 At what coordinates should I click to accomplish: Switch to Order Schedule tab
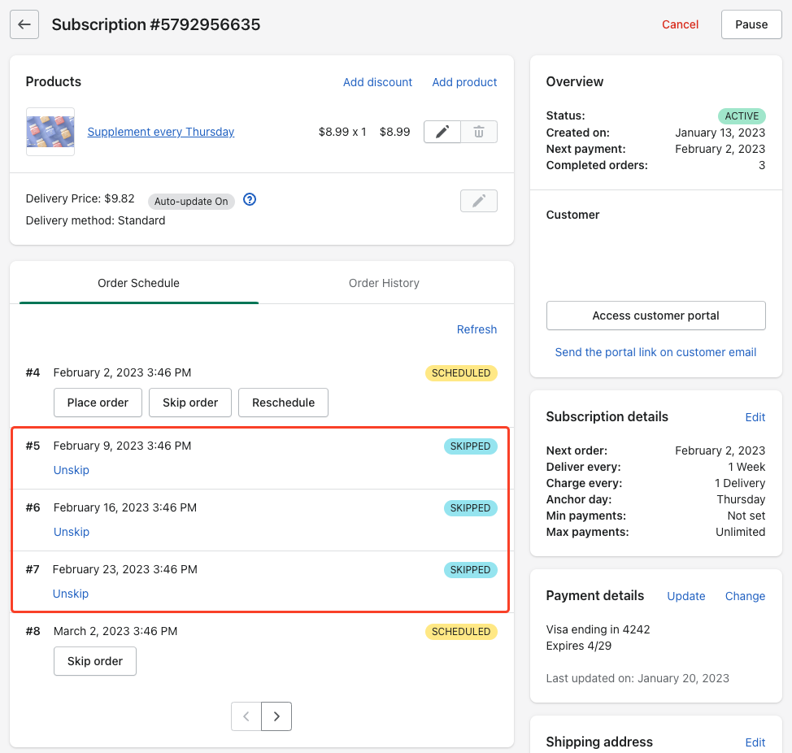pyautogui.click(x=138, y=283)
